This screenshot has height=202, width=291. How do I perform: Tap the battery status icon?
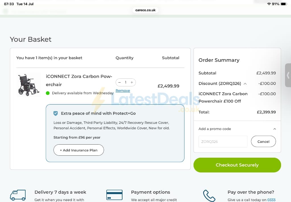tap(284, 4)
